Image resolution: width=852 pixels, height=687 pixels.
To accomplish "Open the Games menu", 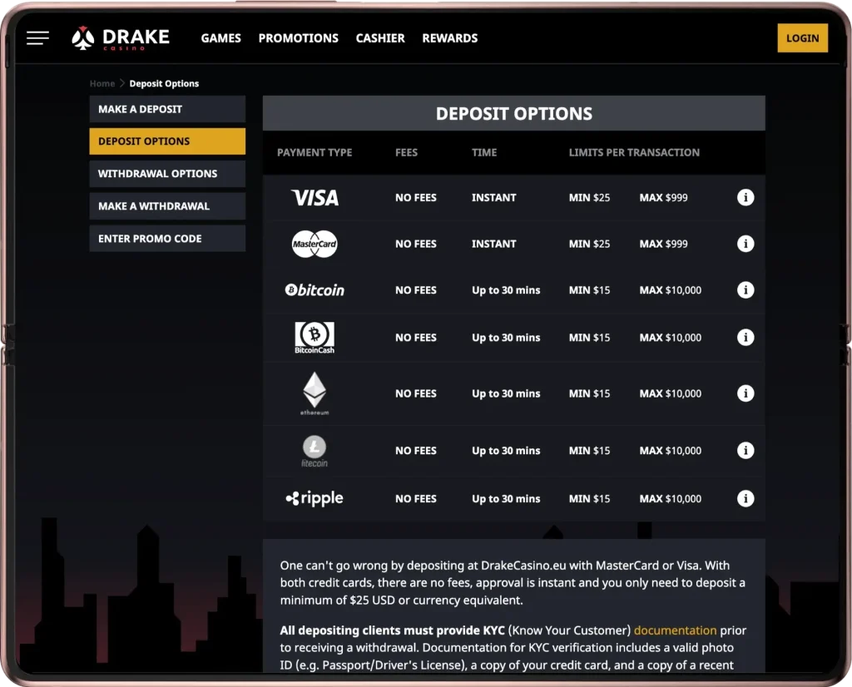I will tap(220, 38).
